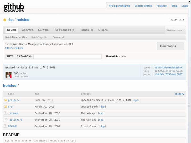Screen dimensions: 191x143
Task: Click the 'March 30, 2011' age cell
Action: point(44,107)
